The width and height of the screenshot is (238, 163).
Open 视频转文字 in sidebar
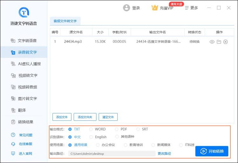[x=24, y=75]
